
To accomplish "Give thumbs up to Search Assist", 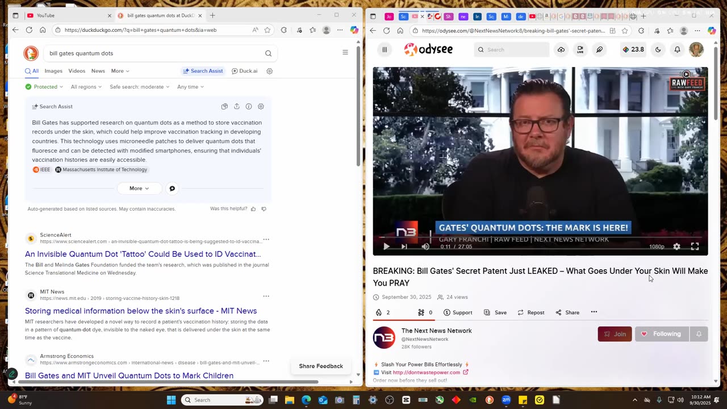I will pyautogui.click(x=253, y=209).
